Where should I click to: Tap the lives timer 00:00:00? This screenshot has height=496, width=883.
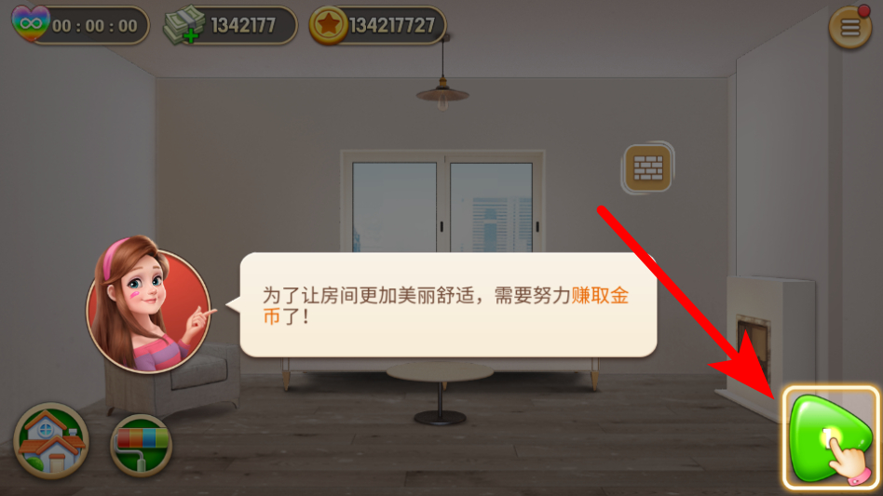coord(95,26)
